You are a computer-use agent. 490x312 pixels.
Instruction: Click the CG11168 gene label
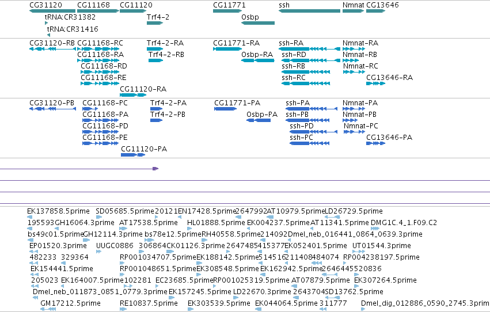(x=93, y=5)
